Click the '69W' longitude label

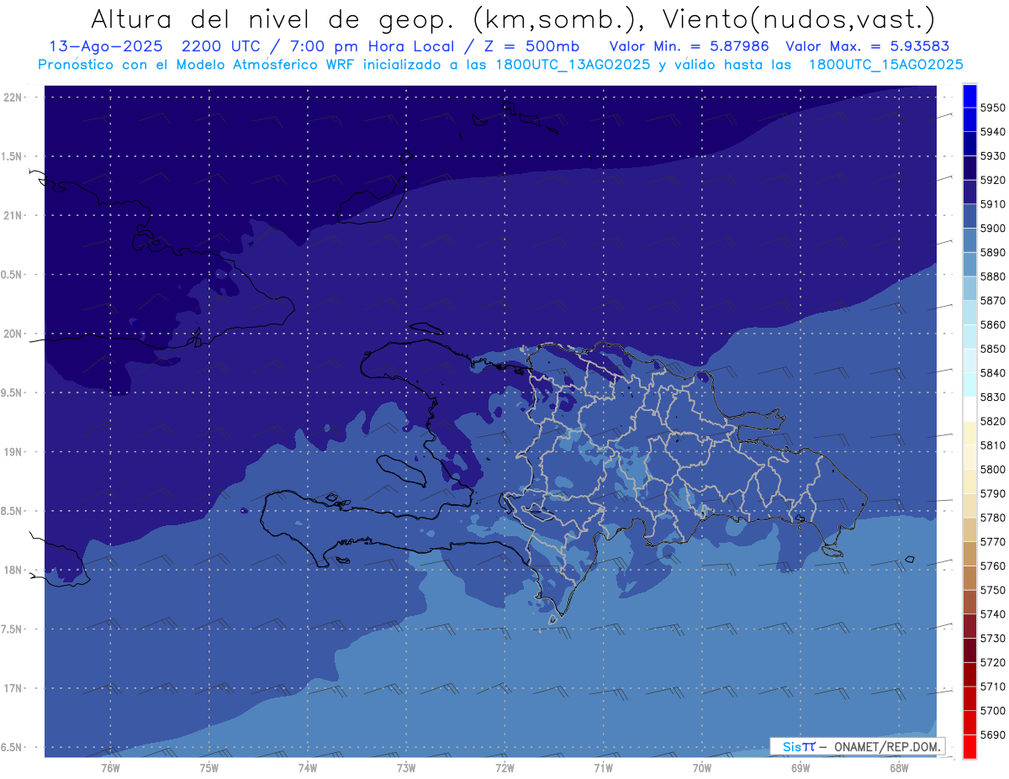coord(800,767)
